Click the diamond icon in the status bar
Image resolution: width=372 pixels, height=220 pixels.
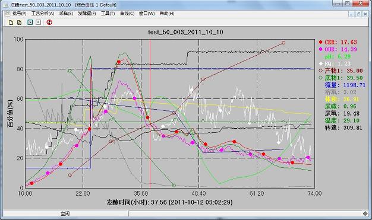[x=365, y=213]
